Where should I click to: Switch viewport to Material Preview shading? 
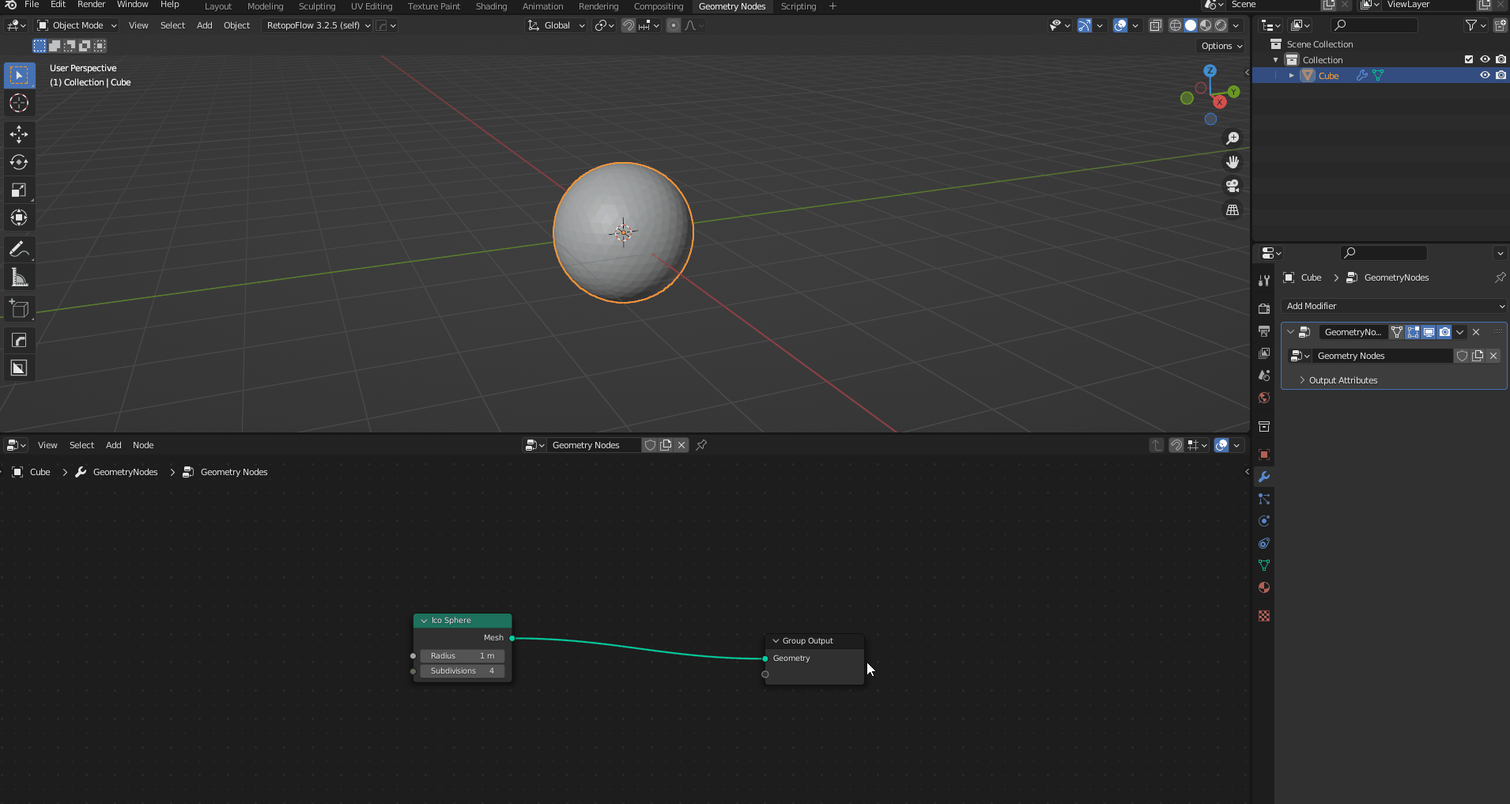tap(1204, 25)
